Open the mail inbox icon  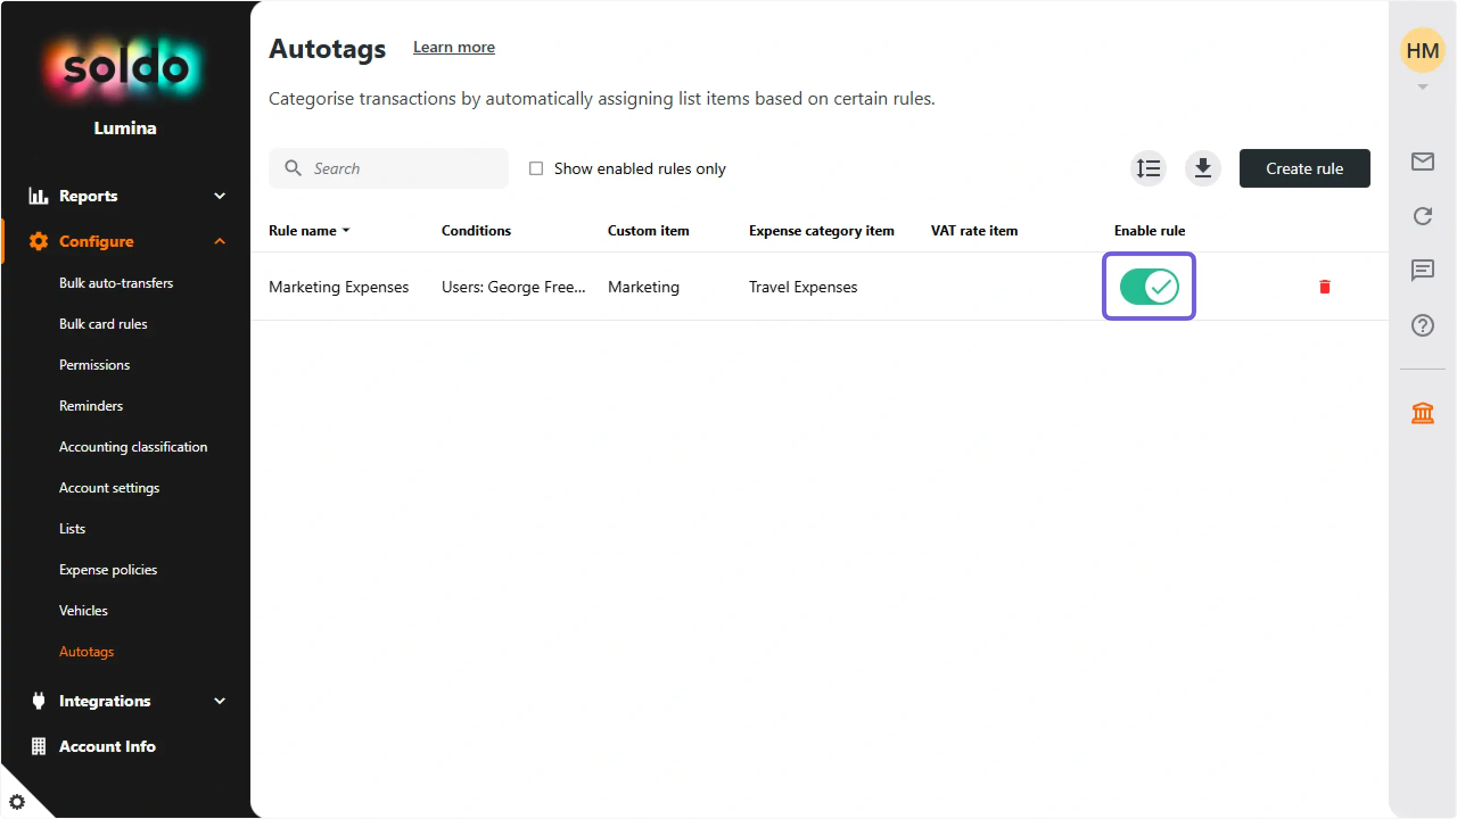pos(1422,162)
